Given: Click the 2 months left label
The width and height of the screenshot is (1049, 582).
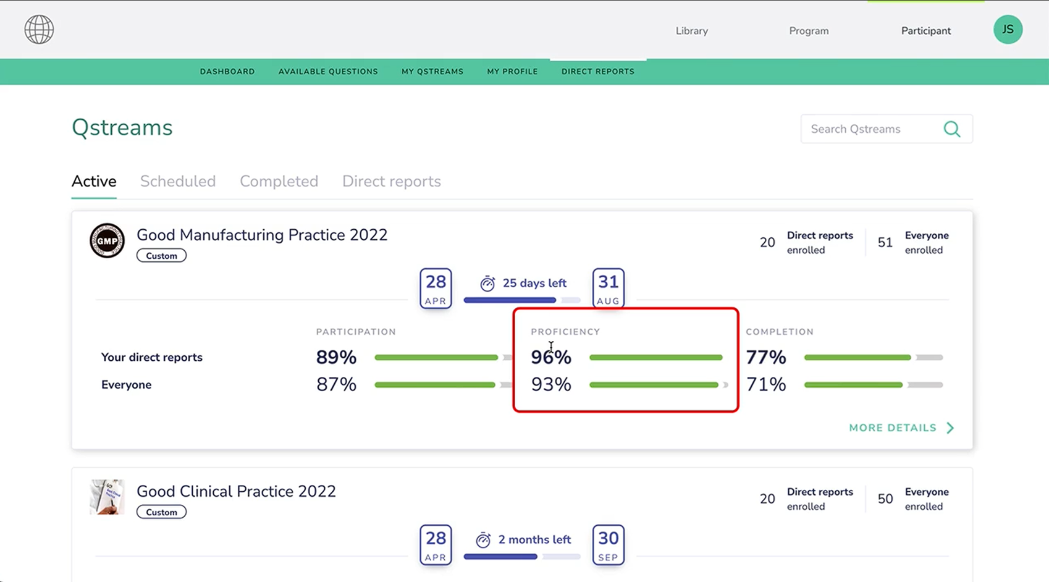Looking at the screenshot, I should (x=534, y=539).
